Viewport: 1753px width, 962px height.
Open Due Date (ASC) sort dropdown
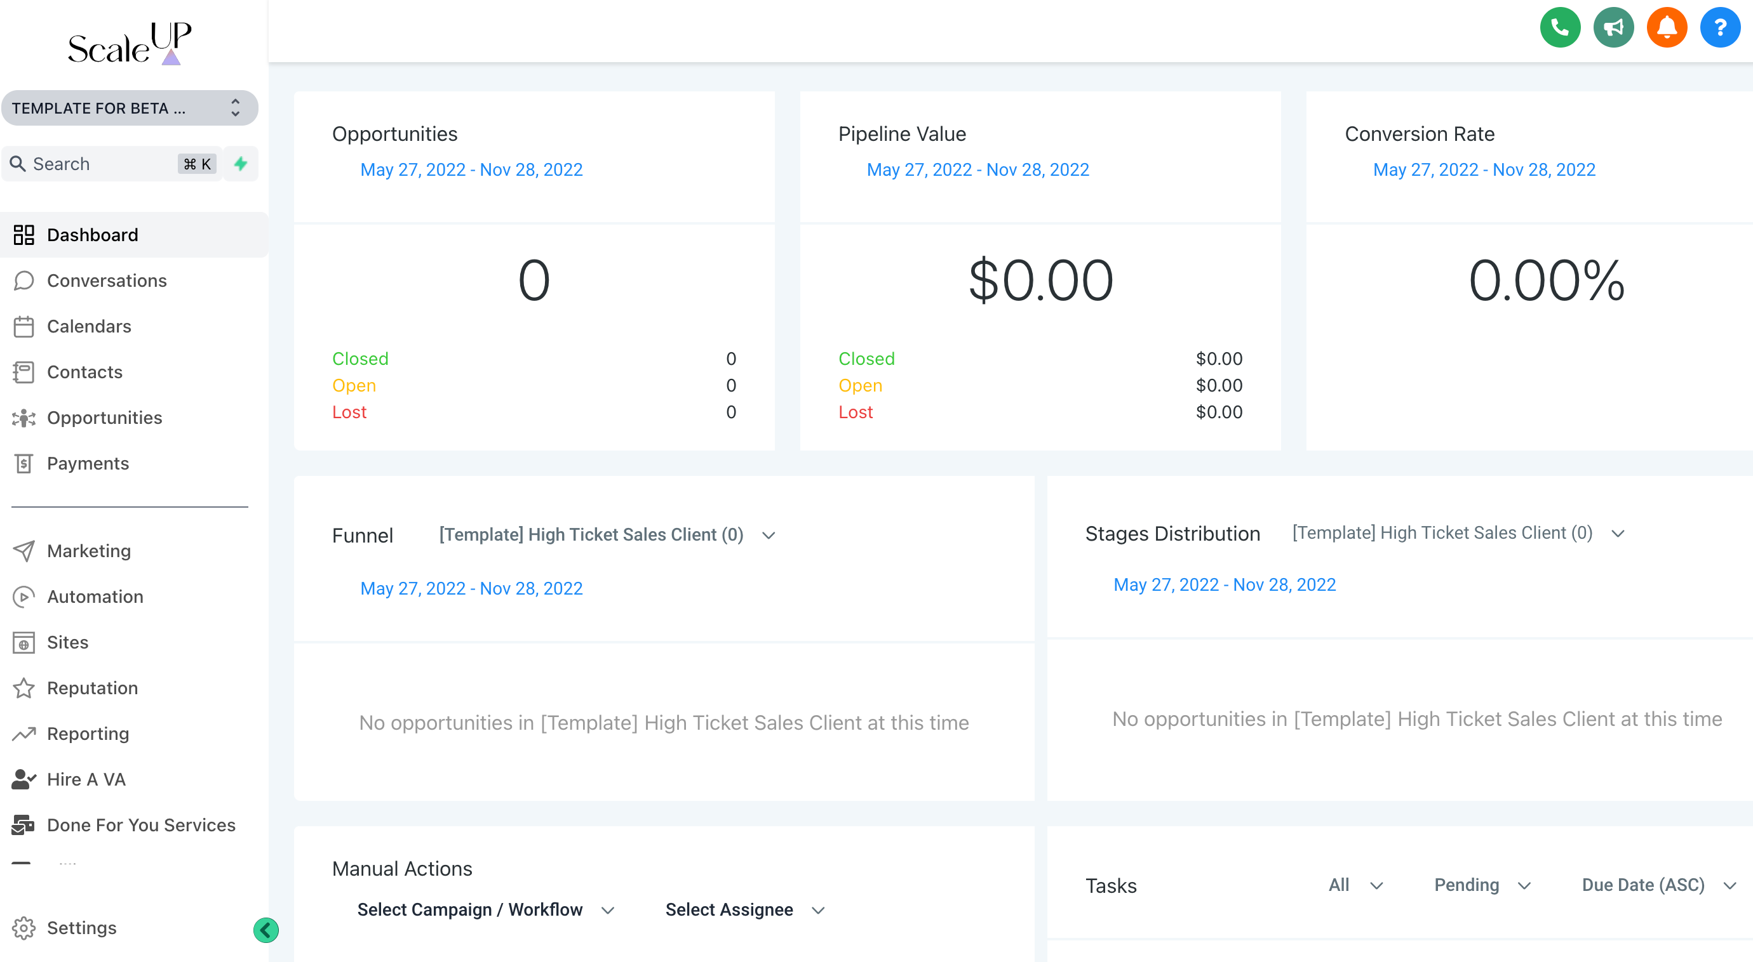coord(1659,885)
